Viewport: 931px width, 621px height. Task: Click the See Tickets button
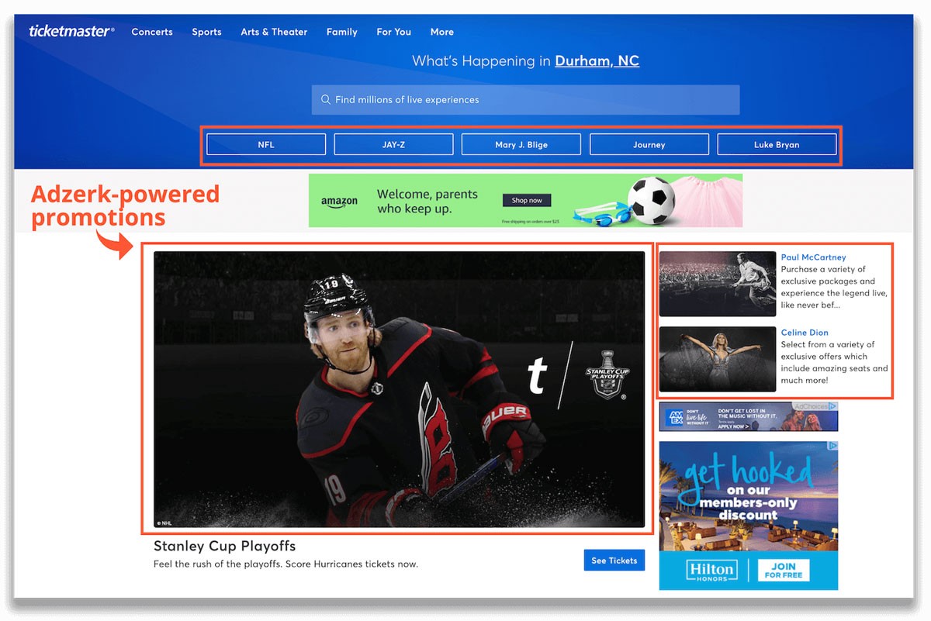pyautogui.click(x=614, y=561)
